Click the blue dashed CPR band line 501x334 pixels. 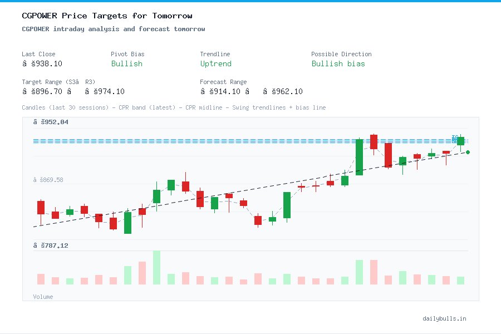250,141
